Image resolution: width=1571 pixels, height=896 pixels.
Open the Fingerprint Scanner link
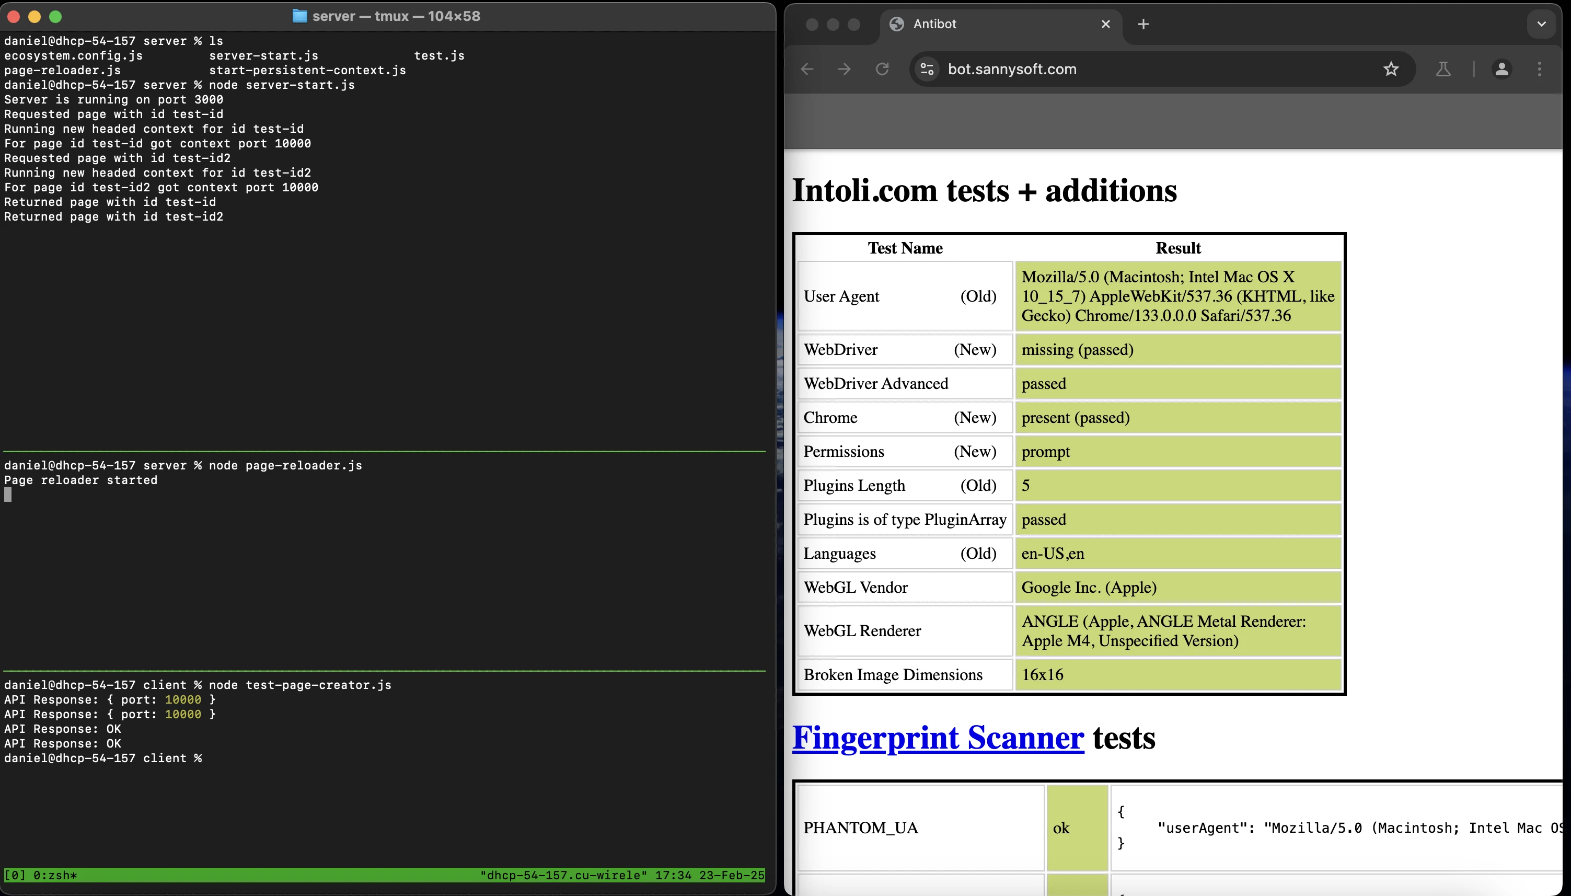click(x=938, y=737)
